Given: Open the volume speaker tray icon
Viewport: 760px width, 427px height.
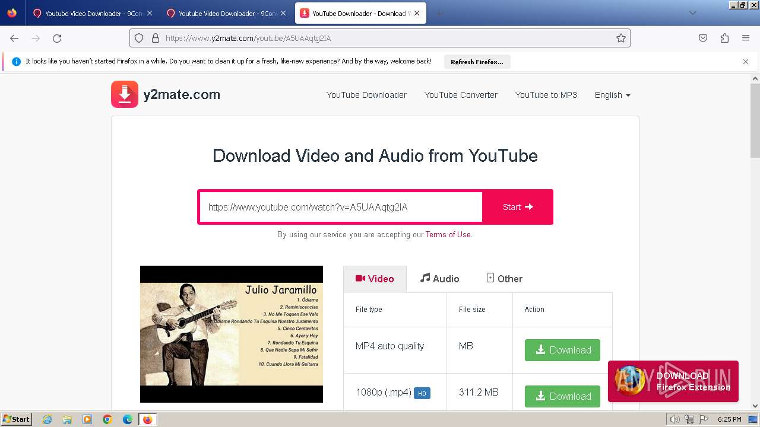Looking at the screenshot, I should click(x=674, y=419).
